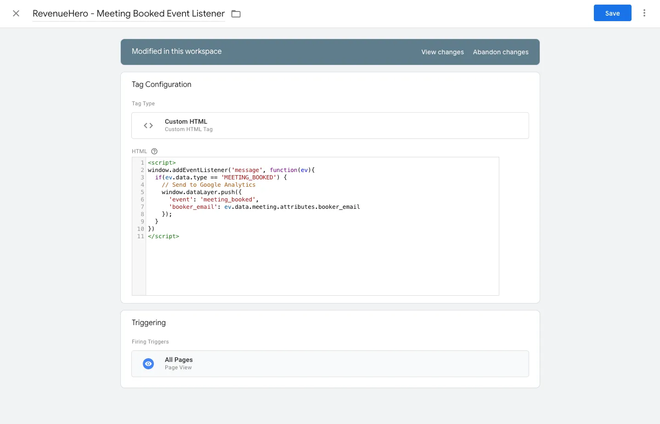Click the Page View trigger subtitle
660x424 pixels.
click(178, 367)
